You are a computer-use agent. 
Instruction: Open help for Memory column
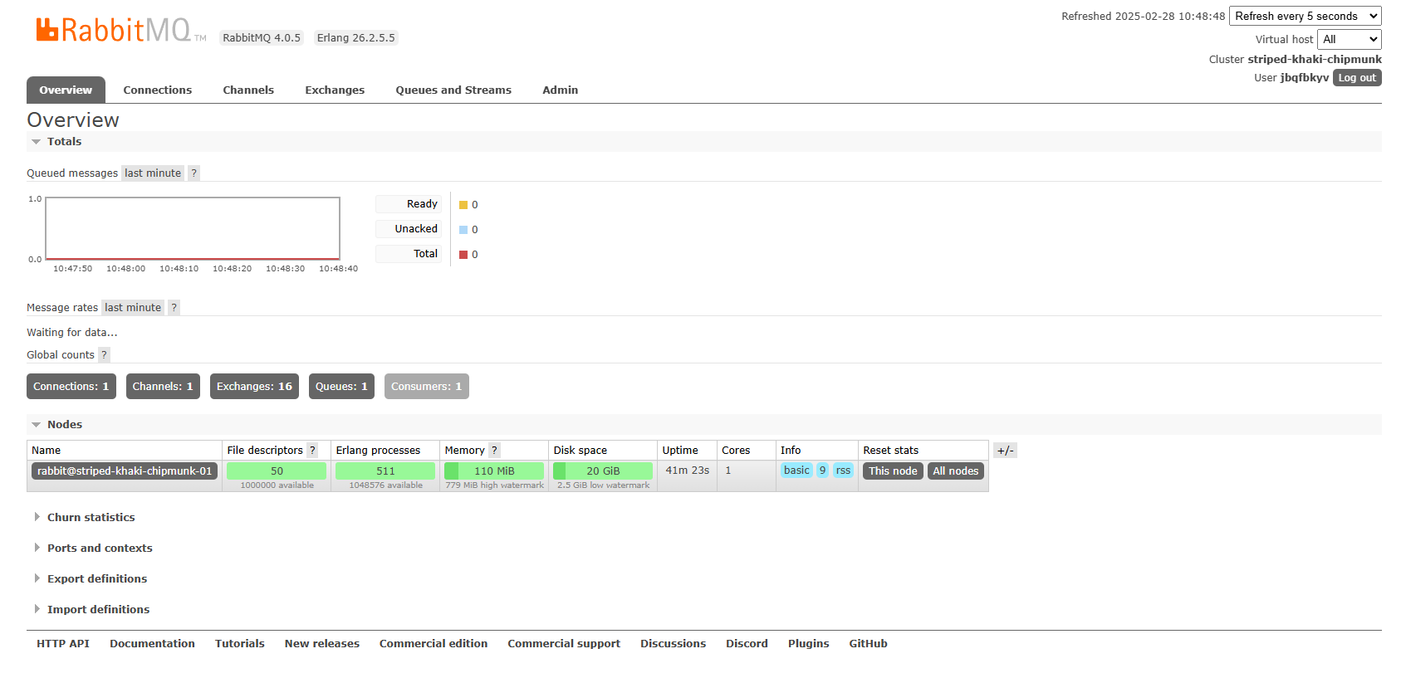click(494, 450)
